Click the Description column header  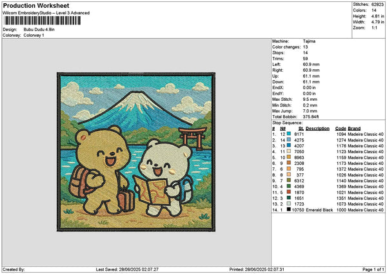tap(317, 129)
